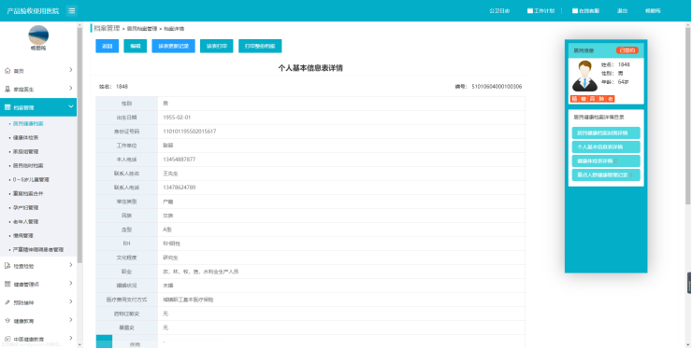Open 重复档案合并 submenu item

click(x=28, y=194)
